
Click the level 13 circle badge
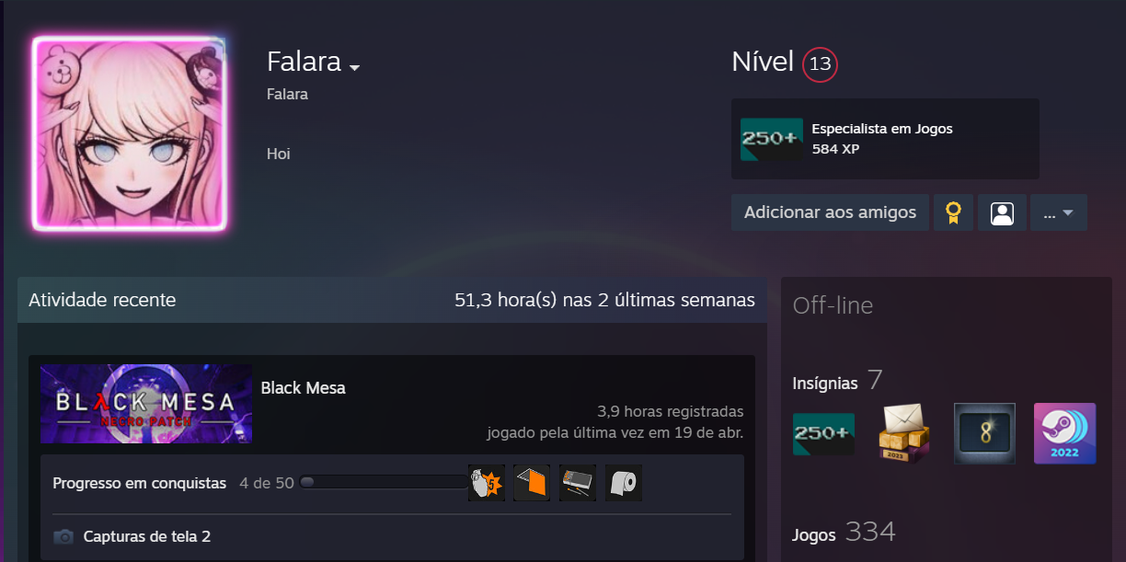[820, 64]
